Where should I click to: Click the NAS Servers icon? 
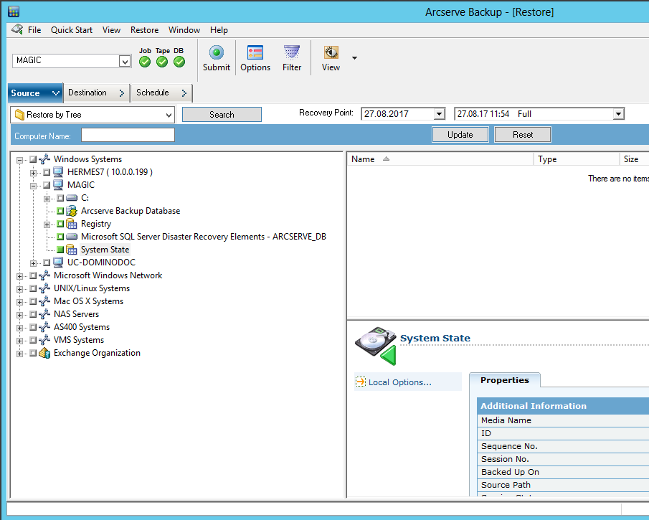coord(44,314)
